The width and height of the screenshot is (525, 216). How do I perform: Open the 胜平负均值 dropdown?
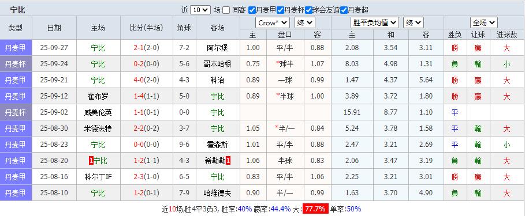pos(375,22)
